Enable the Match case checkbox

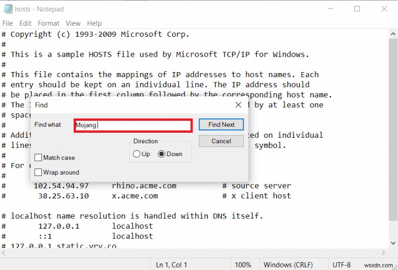coord(38,158)
